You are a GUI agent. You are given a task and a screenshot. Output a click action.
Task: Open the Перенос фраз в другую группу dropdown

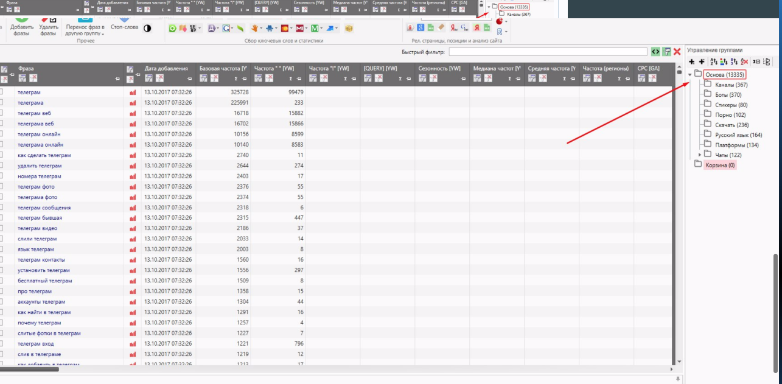(x=85, y=30)
